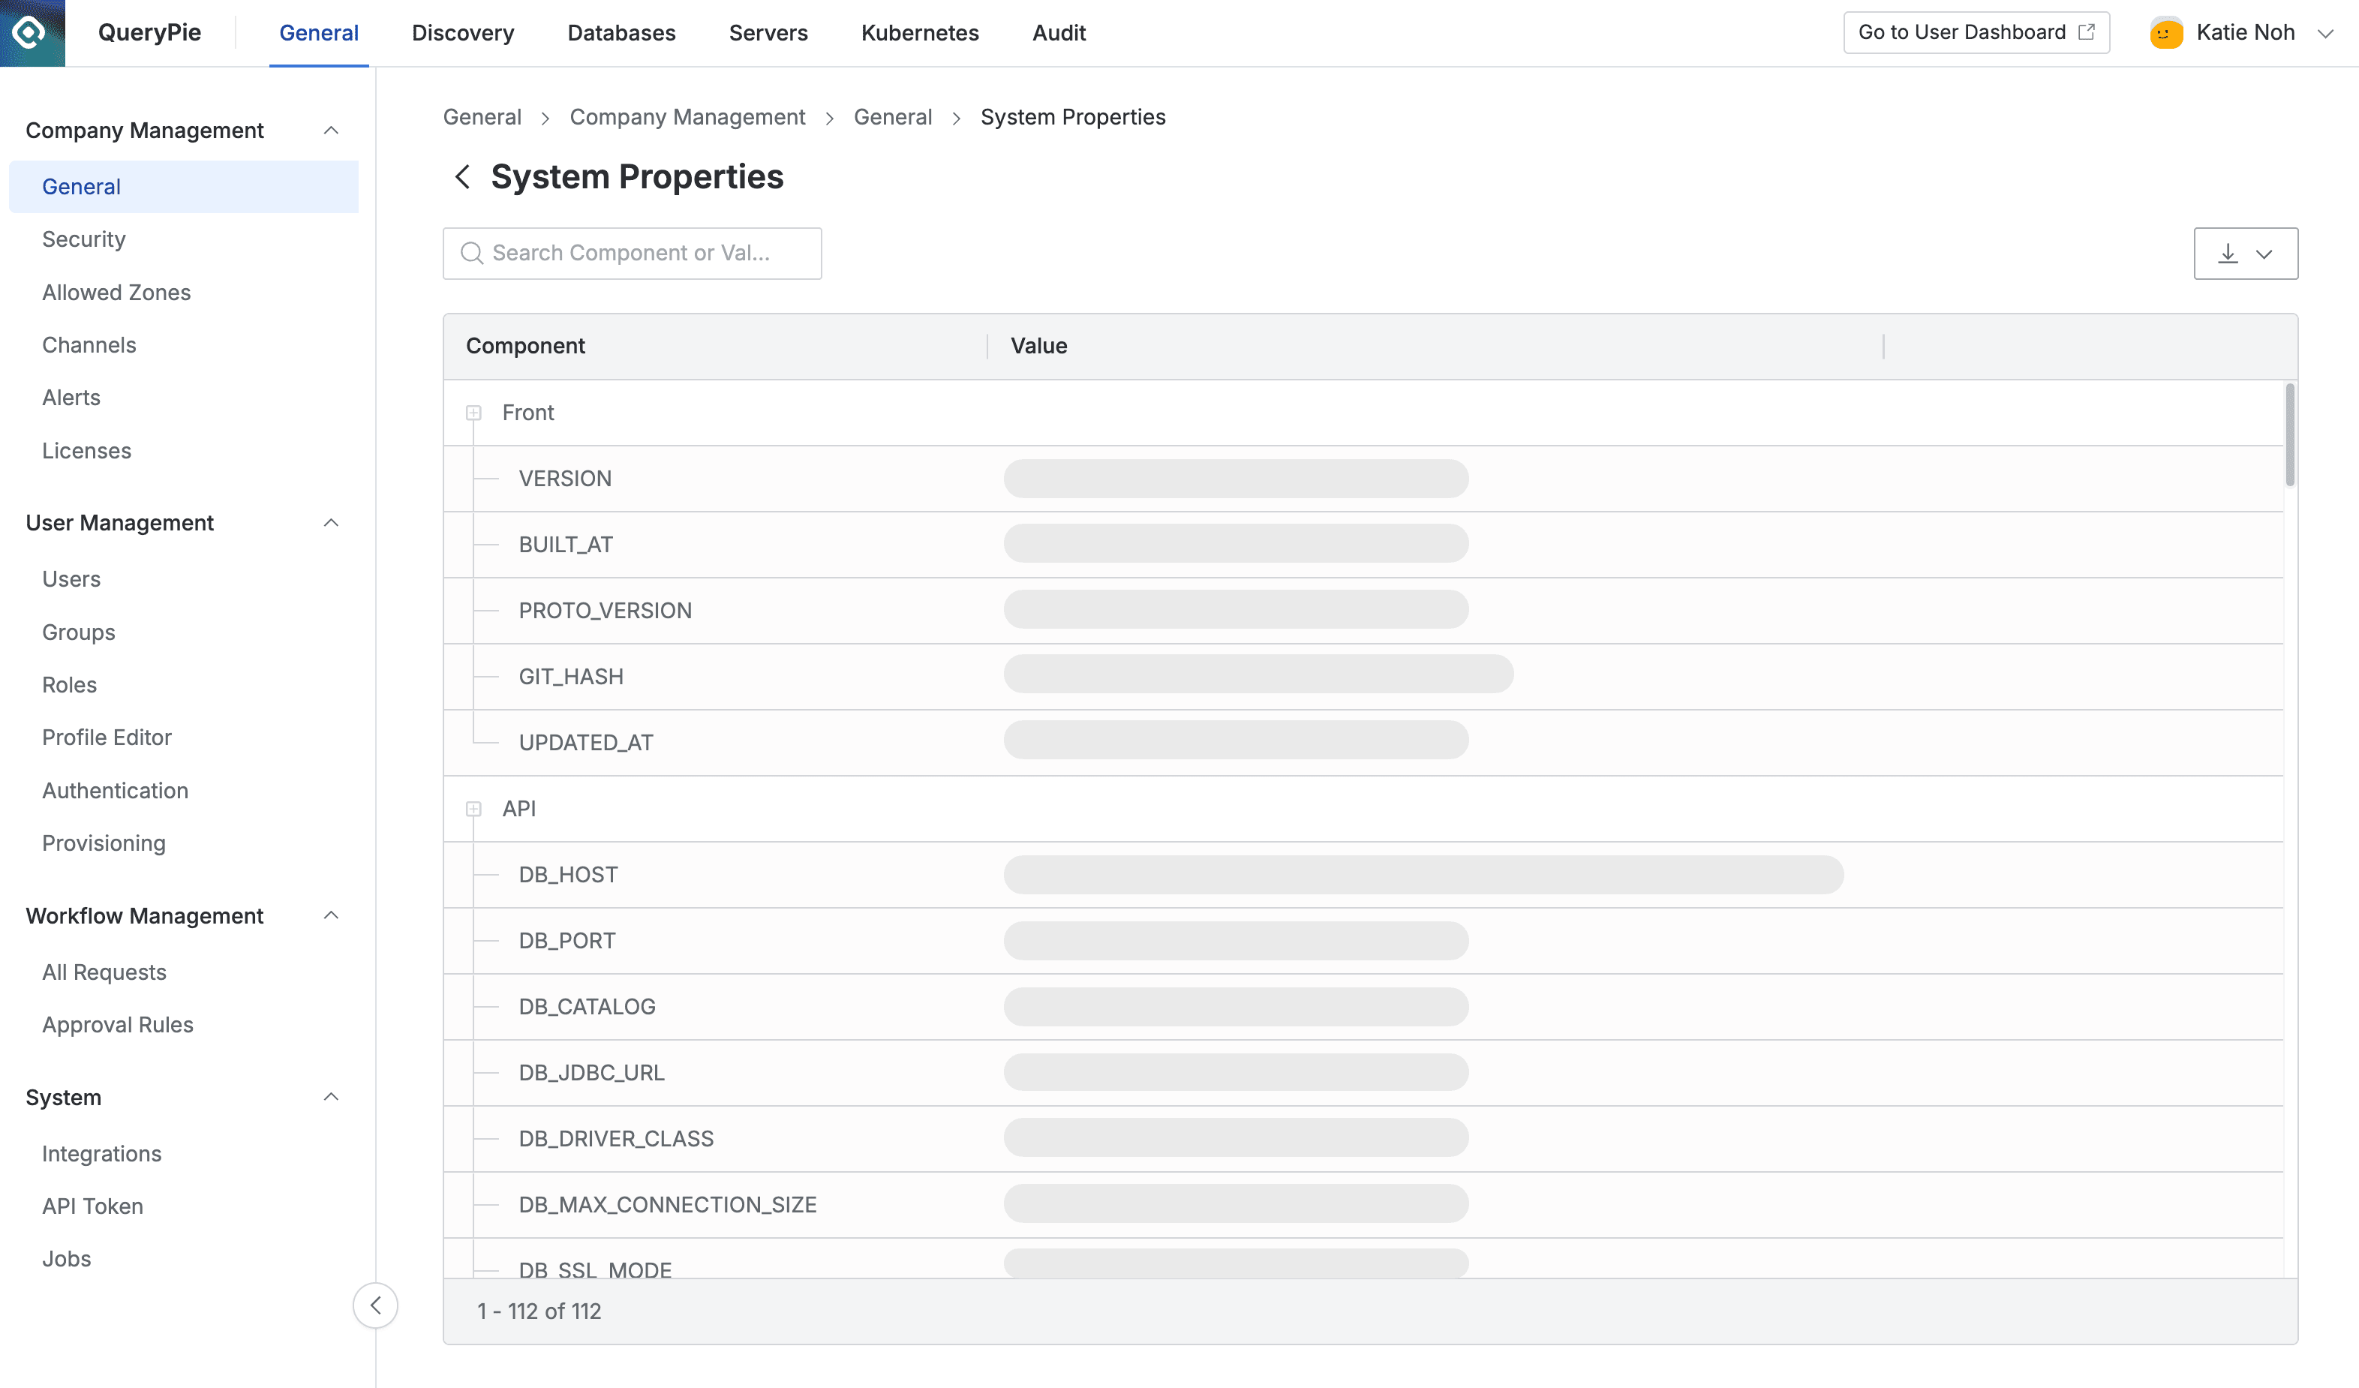Viewport: 2359px width, 1388px height.
Task: Click the back arrow beside System Properties
Action: click(x=461, y=177)
